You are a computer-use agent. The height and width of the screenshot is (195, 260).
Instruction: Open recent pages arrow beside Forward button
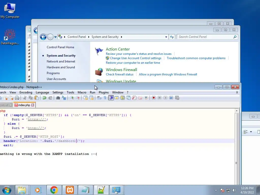point(55,37)
